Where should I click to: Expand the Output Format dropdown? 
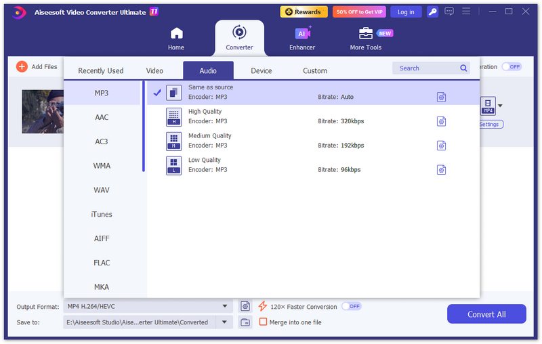click(225, 306)
